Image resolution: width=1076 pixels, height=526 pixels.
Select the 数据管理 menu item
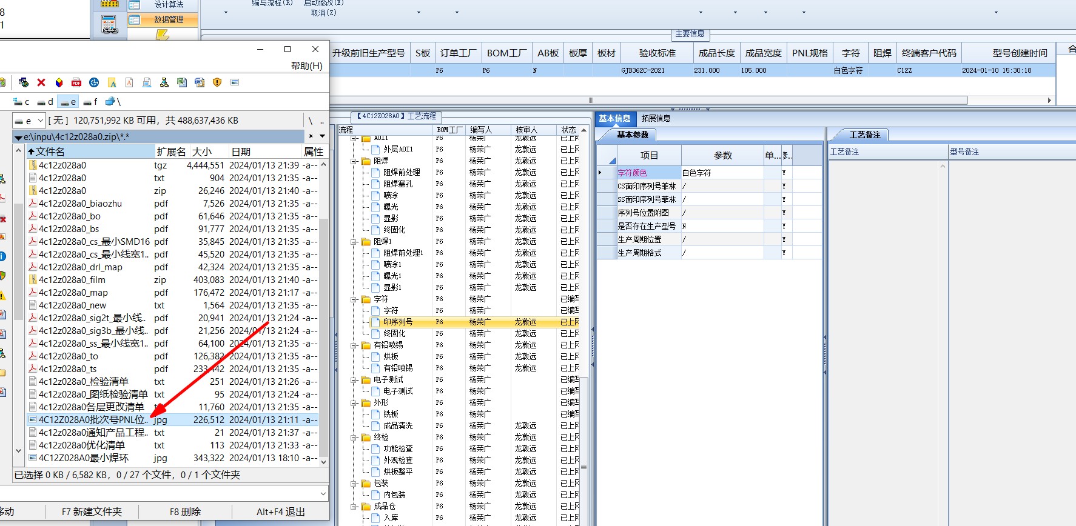(163, 19)
